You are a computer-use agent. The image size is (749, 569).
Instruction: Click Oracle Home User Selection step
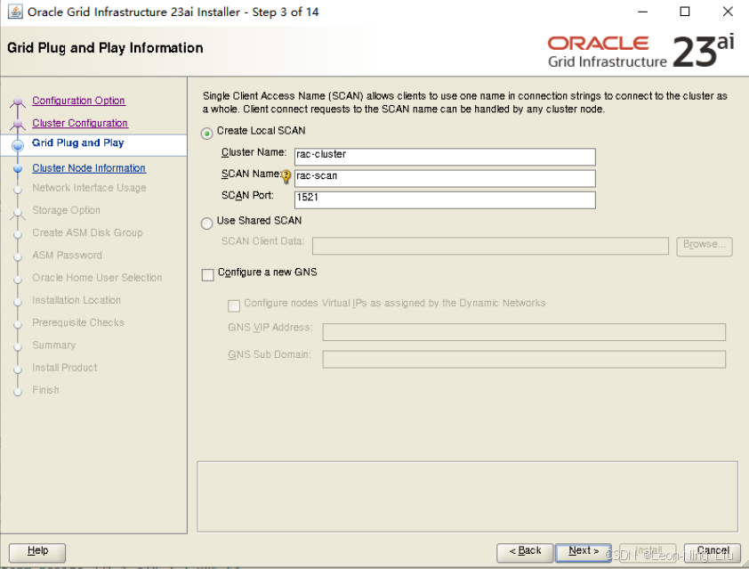click(97, 278)
